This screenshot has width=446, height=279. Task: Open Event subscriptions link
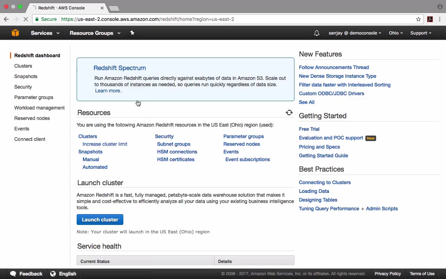[248, 159]
